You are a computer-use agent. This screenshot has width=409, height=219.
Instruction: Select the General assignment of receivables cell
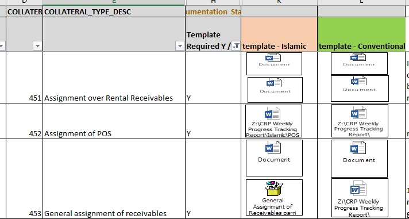pos(114,179)
